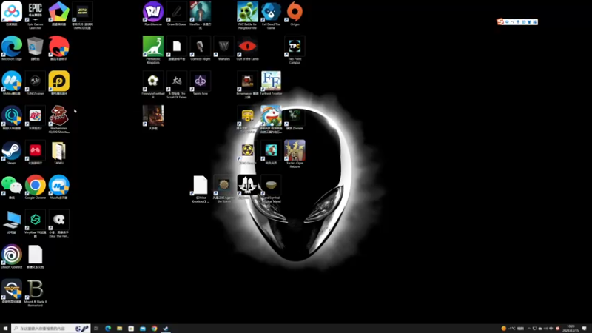Open the Divine Knockout file icon

[200, 189]
